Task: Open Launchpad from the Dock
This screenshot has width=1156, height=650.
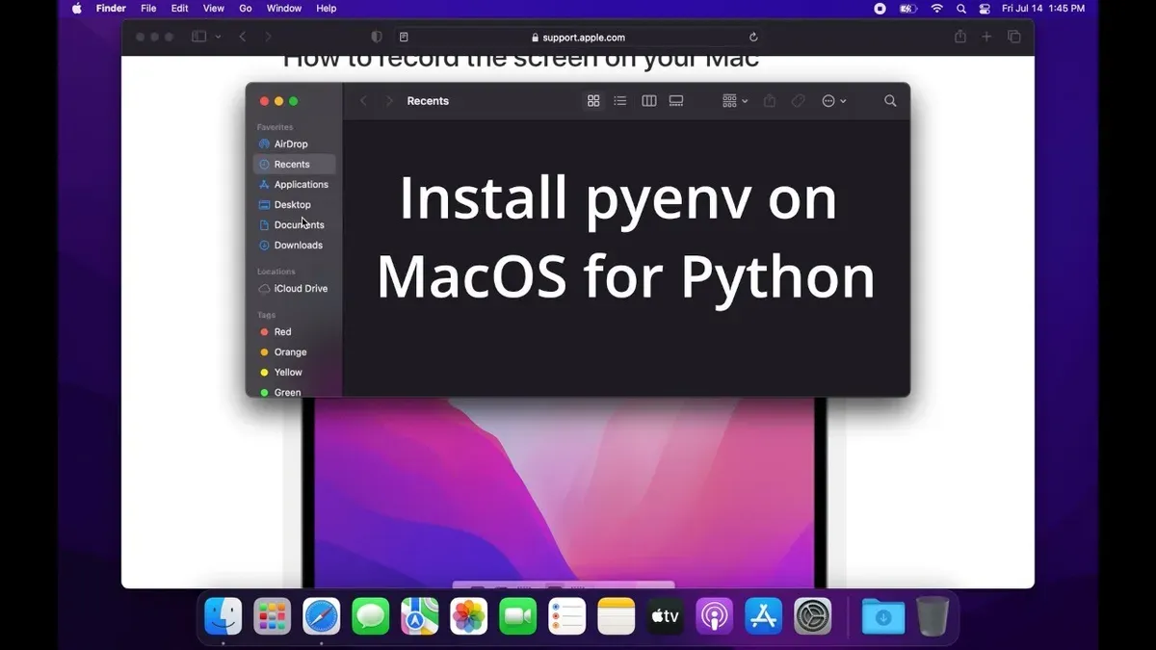Action: (273, 616)
